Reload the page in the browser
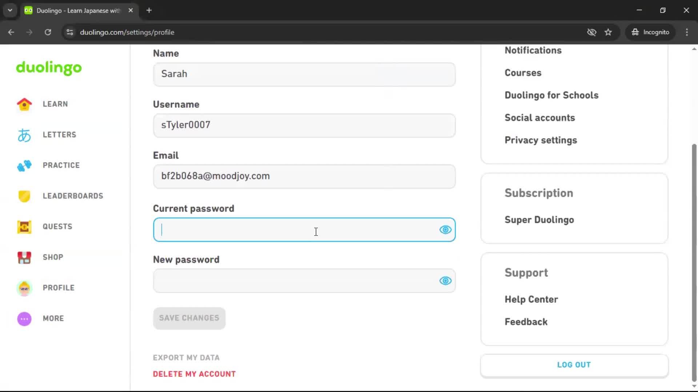Viewport: 698px width, 392px height. [48, 32]
